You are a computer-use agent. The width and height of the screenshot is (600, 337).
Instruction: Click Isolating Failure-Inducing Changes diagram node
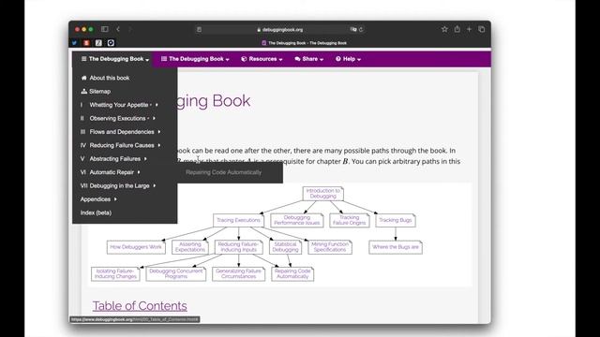click(x=115, y=273)
